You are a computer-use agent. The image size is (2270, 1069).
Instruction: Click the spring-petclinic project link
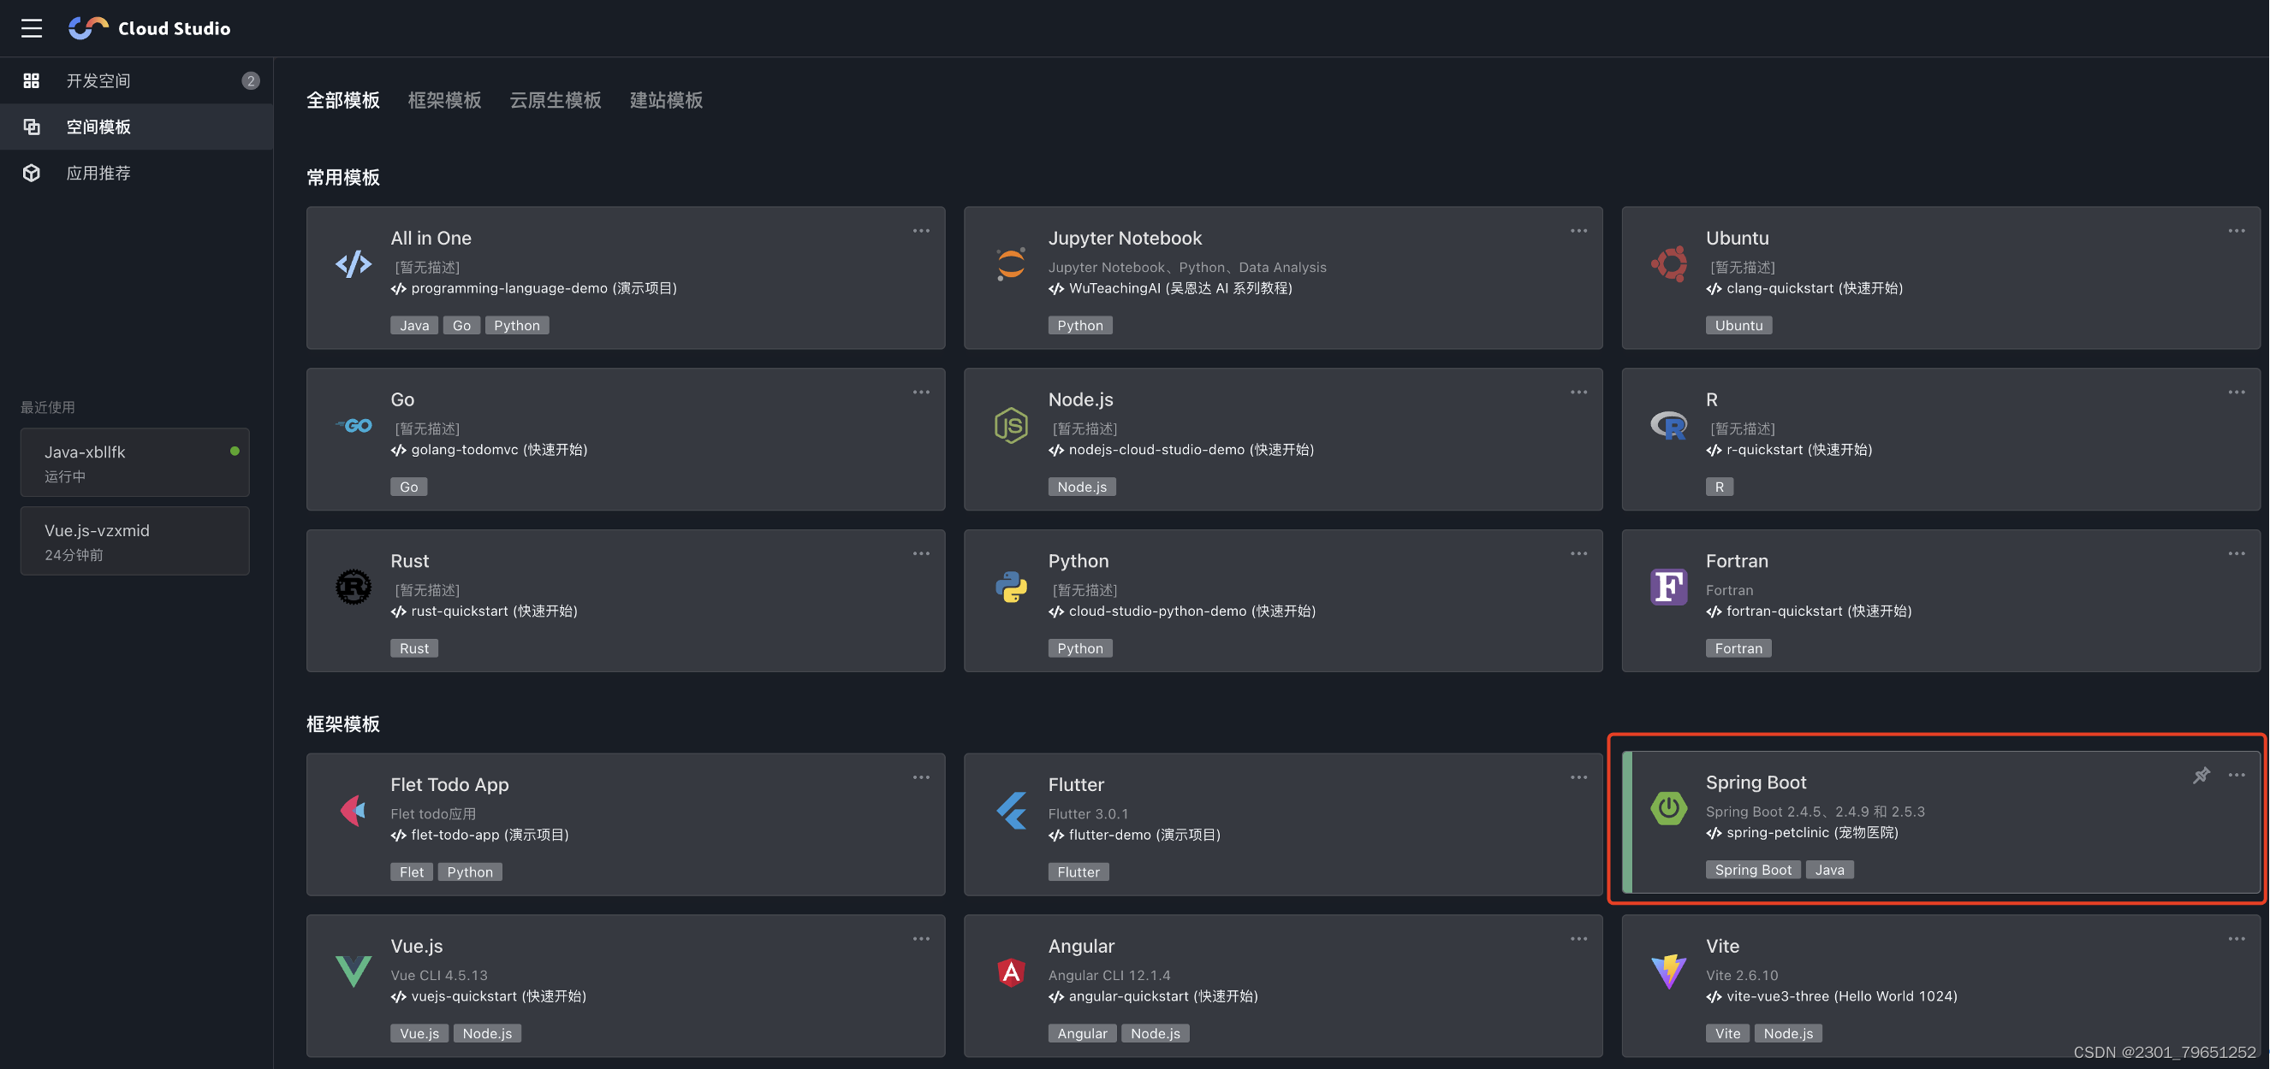coord(1802,832)
